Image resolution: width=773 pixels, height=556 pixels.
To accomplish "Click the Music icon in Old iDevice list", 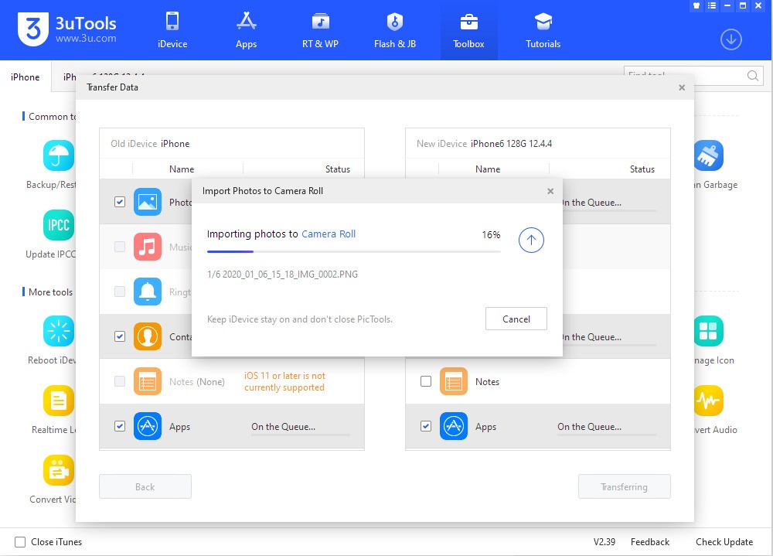I will coord(148,247).
